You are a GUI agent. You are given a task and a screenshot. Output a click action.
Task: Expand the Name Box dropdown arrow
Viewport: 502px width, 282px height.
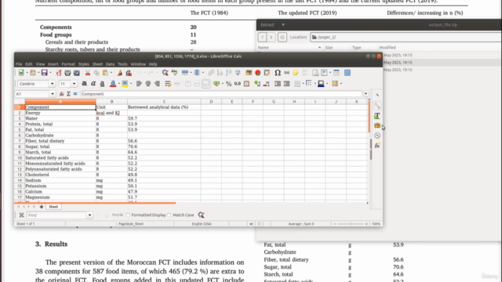[x=53, y=94]
